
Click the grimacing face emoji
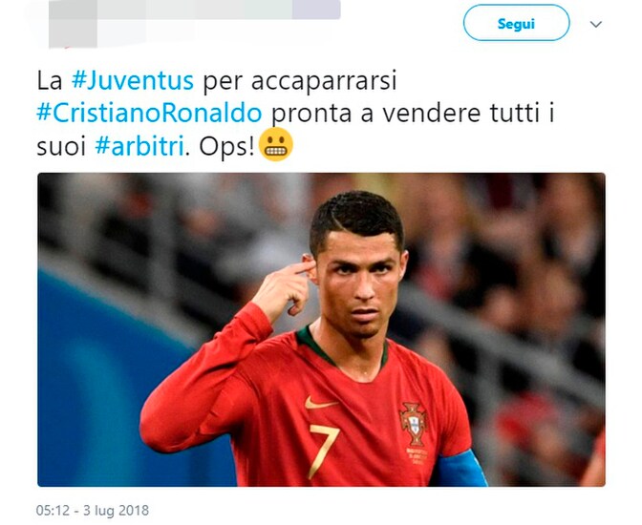(x=277, y=145)
